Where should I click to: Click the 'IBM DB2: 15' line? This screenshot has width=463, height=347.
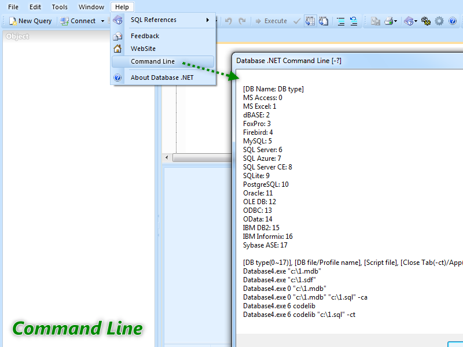(261, 228)
